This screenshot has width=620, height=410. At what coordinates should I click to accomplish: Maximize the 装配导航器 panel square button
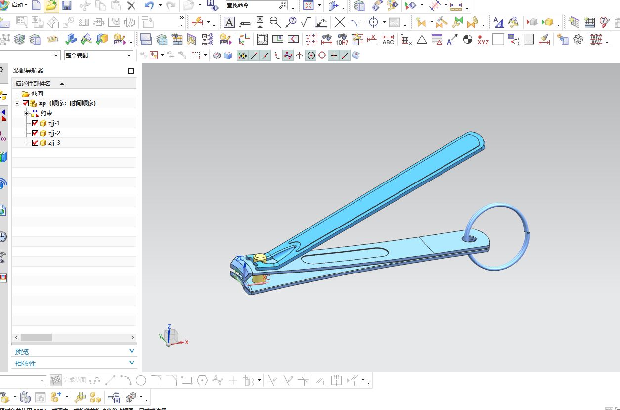(131, 71)
